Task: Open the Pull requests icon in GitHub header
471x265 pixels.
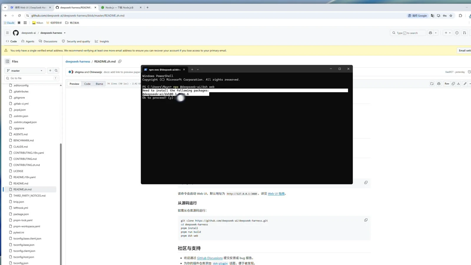Action: click(465, 33)
